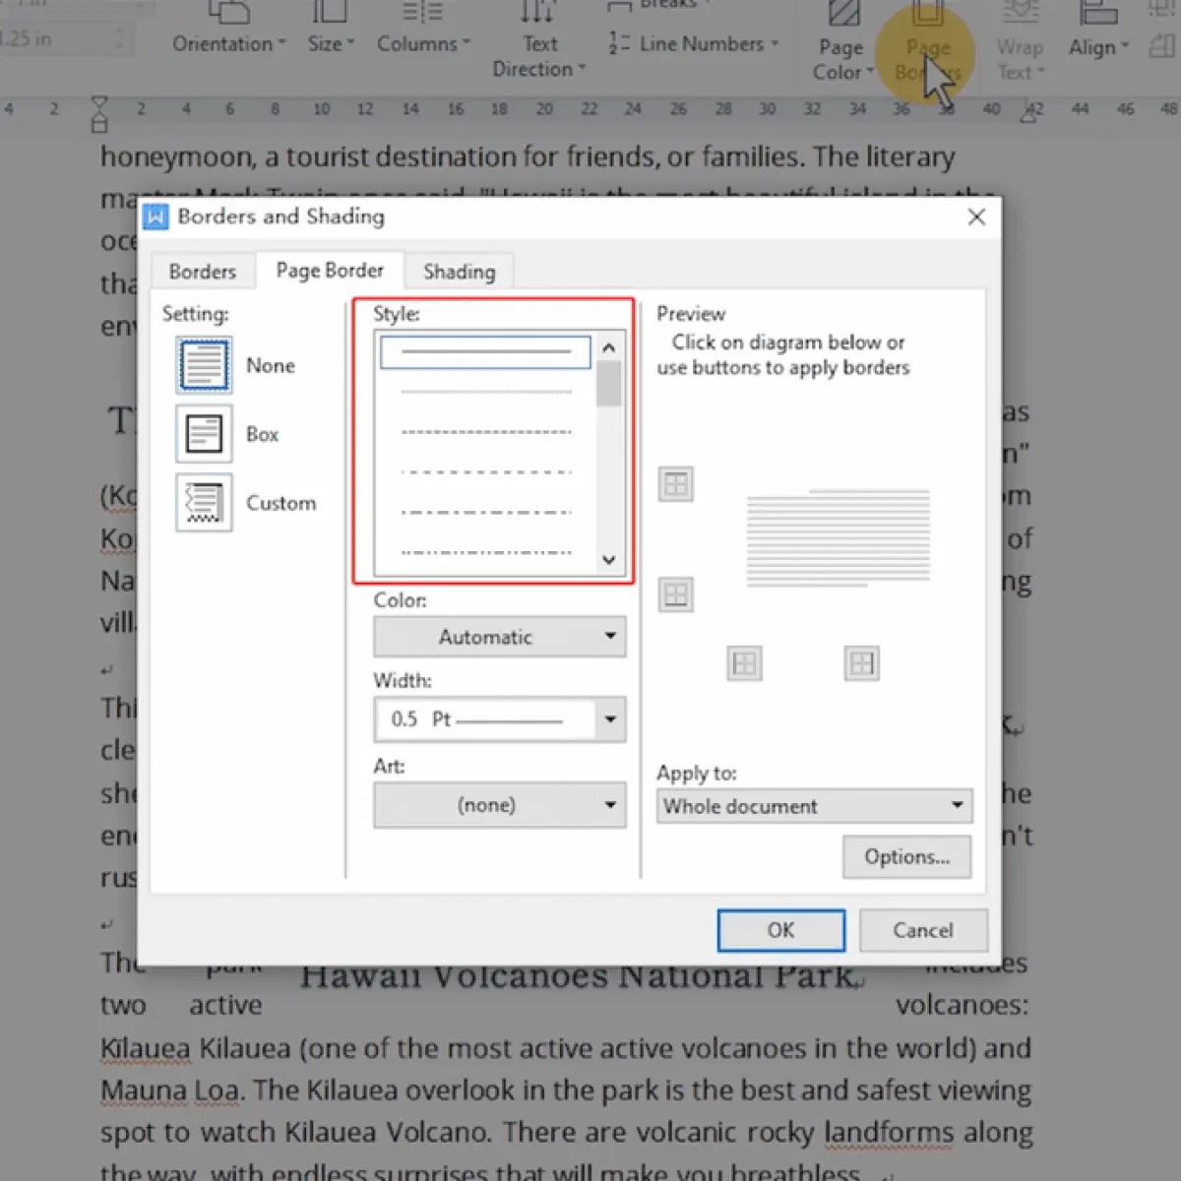1181x1181 pixels.
Task: Select the dash-dot line style
Action: tap(486, 513)
